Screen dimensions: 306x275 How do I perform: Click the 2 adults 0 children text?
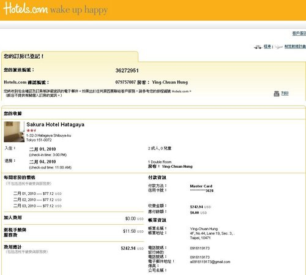(160, 148)
